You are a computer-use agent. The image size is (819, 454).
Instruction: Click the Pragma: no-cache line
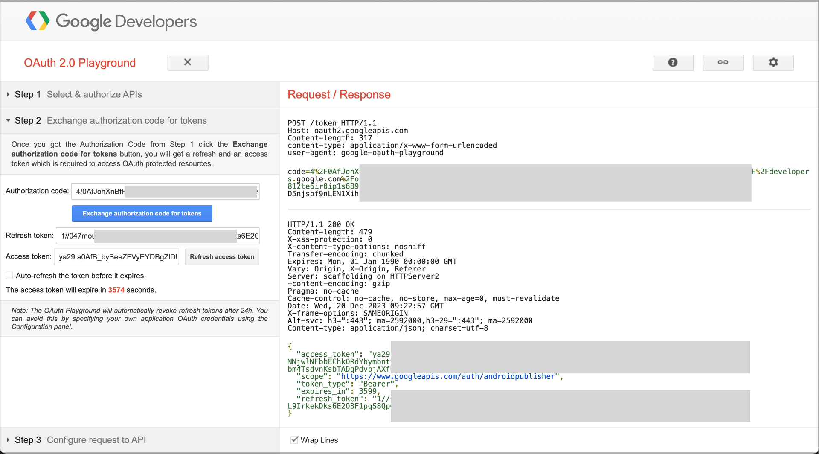(x=323, y=291)
